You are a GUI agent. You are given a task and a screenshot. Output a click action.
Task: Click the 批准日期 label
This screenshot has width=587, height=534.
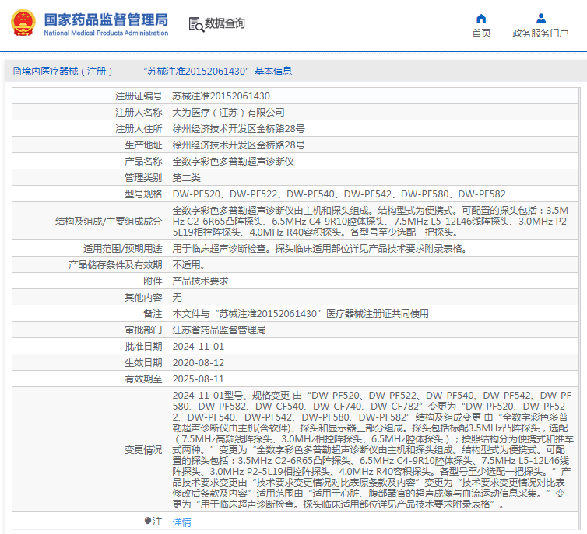(143, 347)
